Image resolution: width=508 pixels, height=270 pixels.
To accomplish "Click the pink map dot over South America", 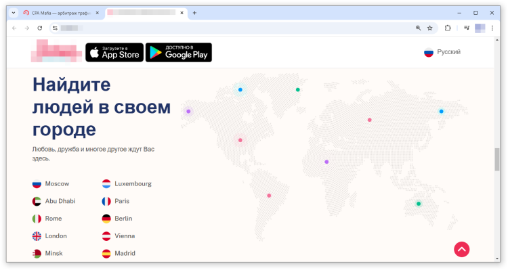I will [x=269, y=196].
